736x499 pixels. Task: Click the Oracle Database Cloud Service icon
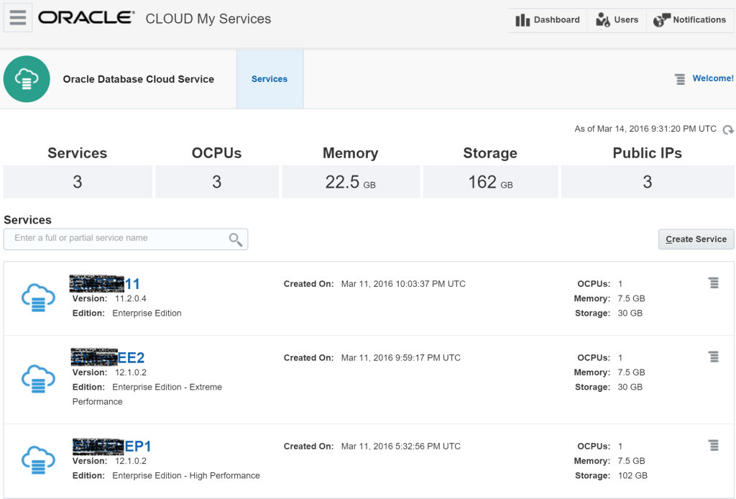(x=27, y=79)
